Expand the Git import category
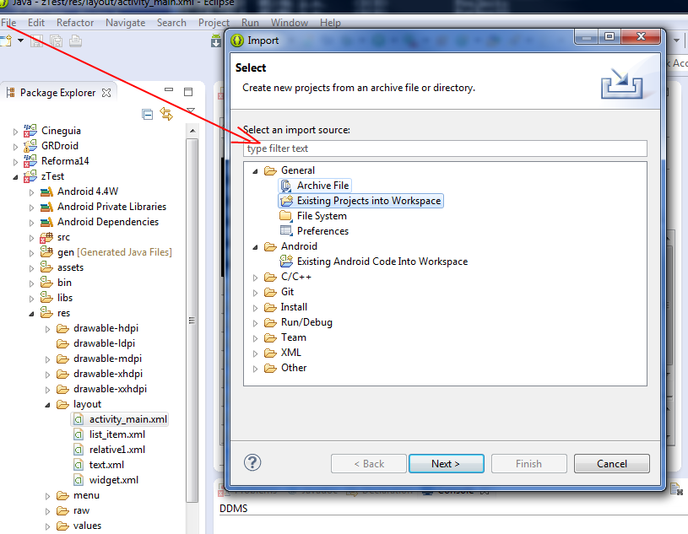 pos(257,292)
